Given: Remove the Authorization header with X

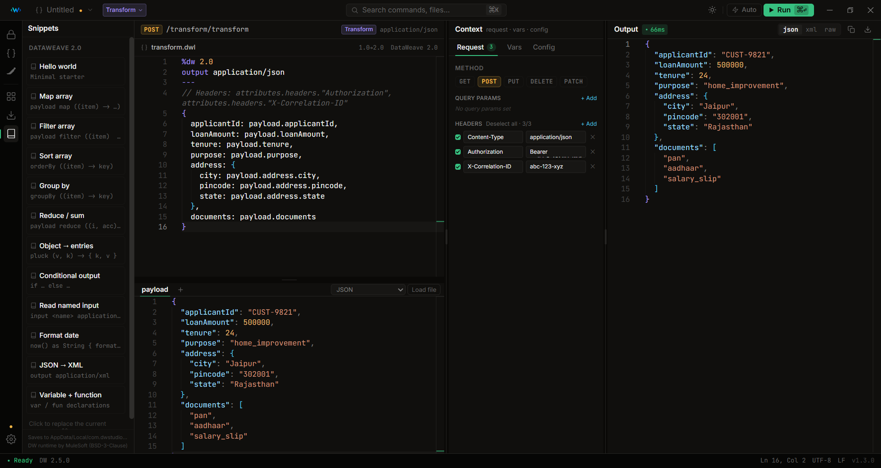Looking at the screenshot, I should click(592, 152).
